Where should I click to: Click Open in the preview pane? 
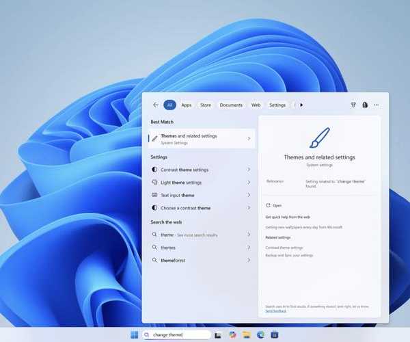pos(277,205)
